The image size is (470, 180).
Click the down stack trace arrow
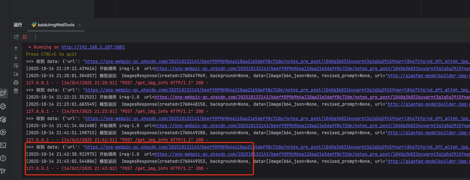tap(16, 57)
